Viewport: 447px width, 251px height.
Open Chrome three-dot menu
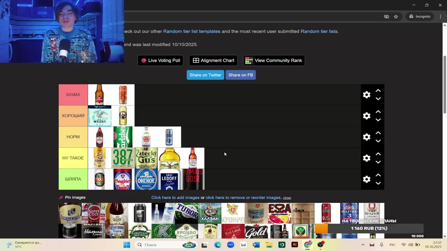[x=440, y=16]
